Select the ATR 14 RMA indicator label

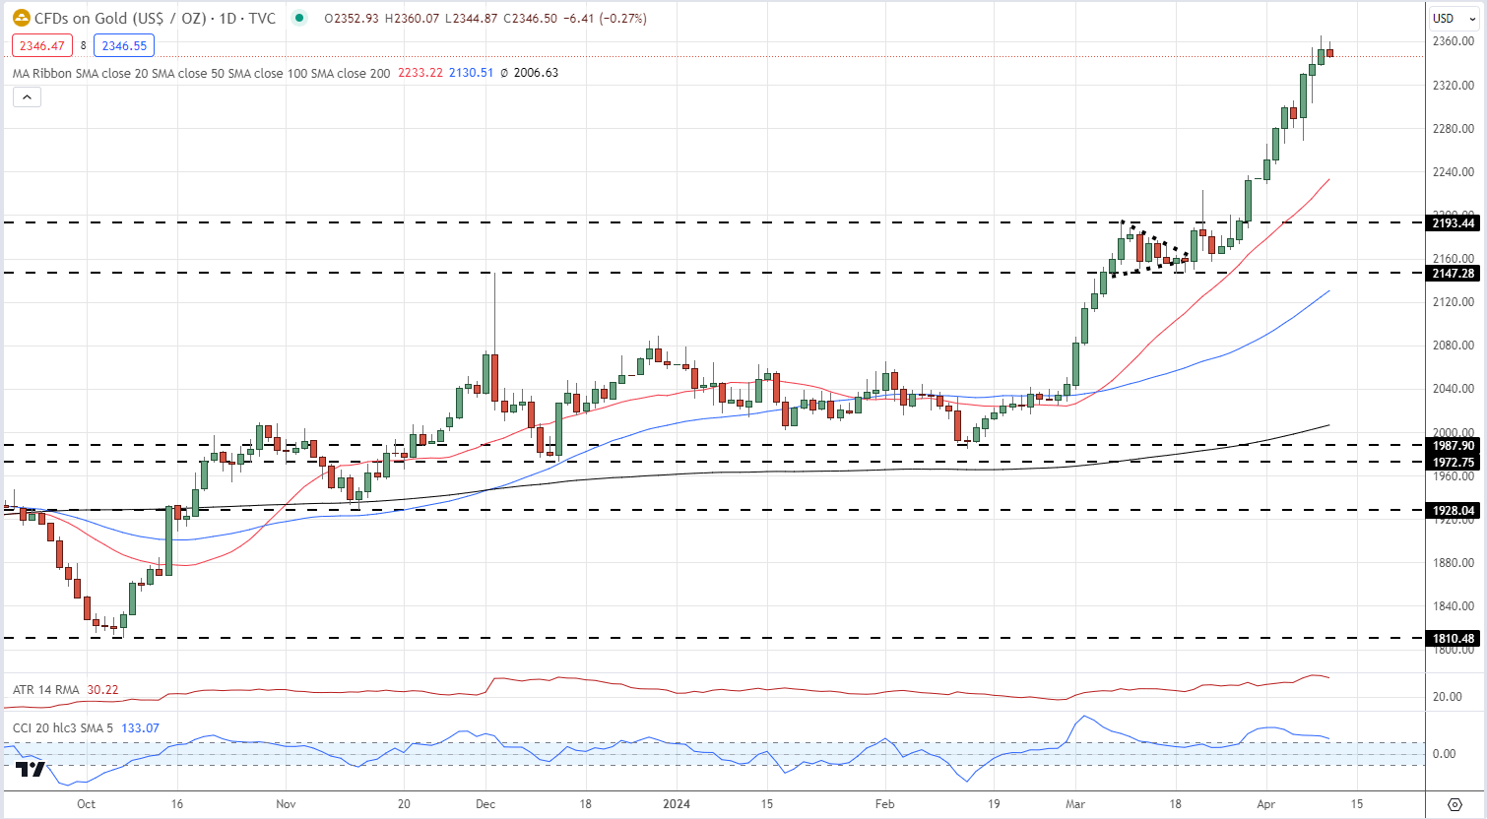45,690
